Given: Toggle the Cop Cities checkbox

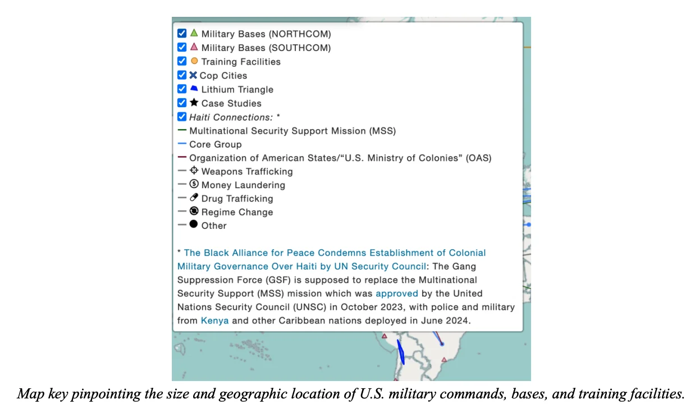Looking at the screenshot, I should (x=182, y=75).
